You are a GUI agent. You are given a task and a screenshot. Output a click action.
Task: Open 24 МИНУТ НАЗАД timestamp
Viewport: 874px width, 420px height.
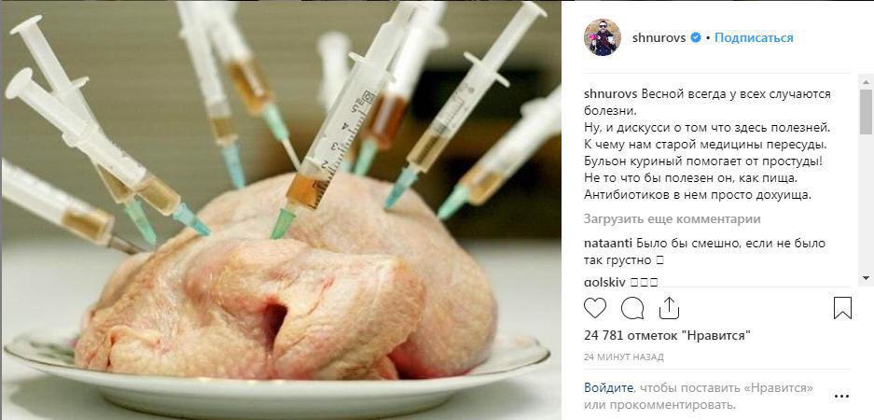click(624, 357)
